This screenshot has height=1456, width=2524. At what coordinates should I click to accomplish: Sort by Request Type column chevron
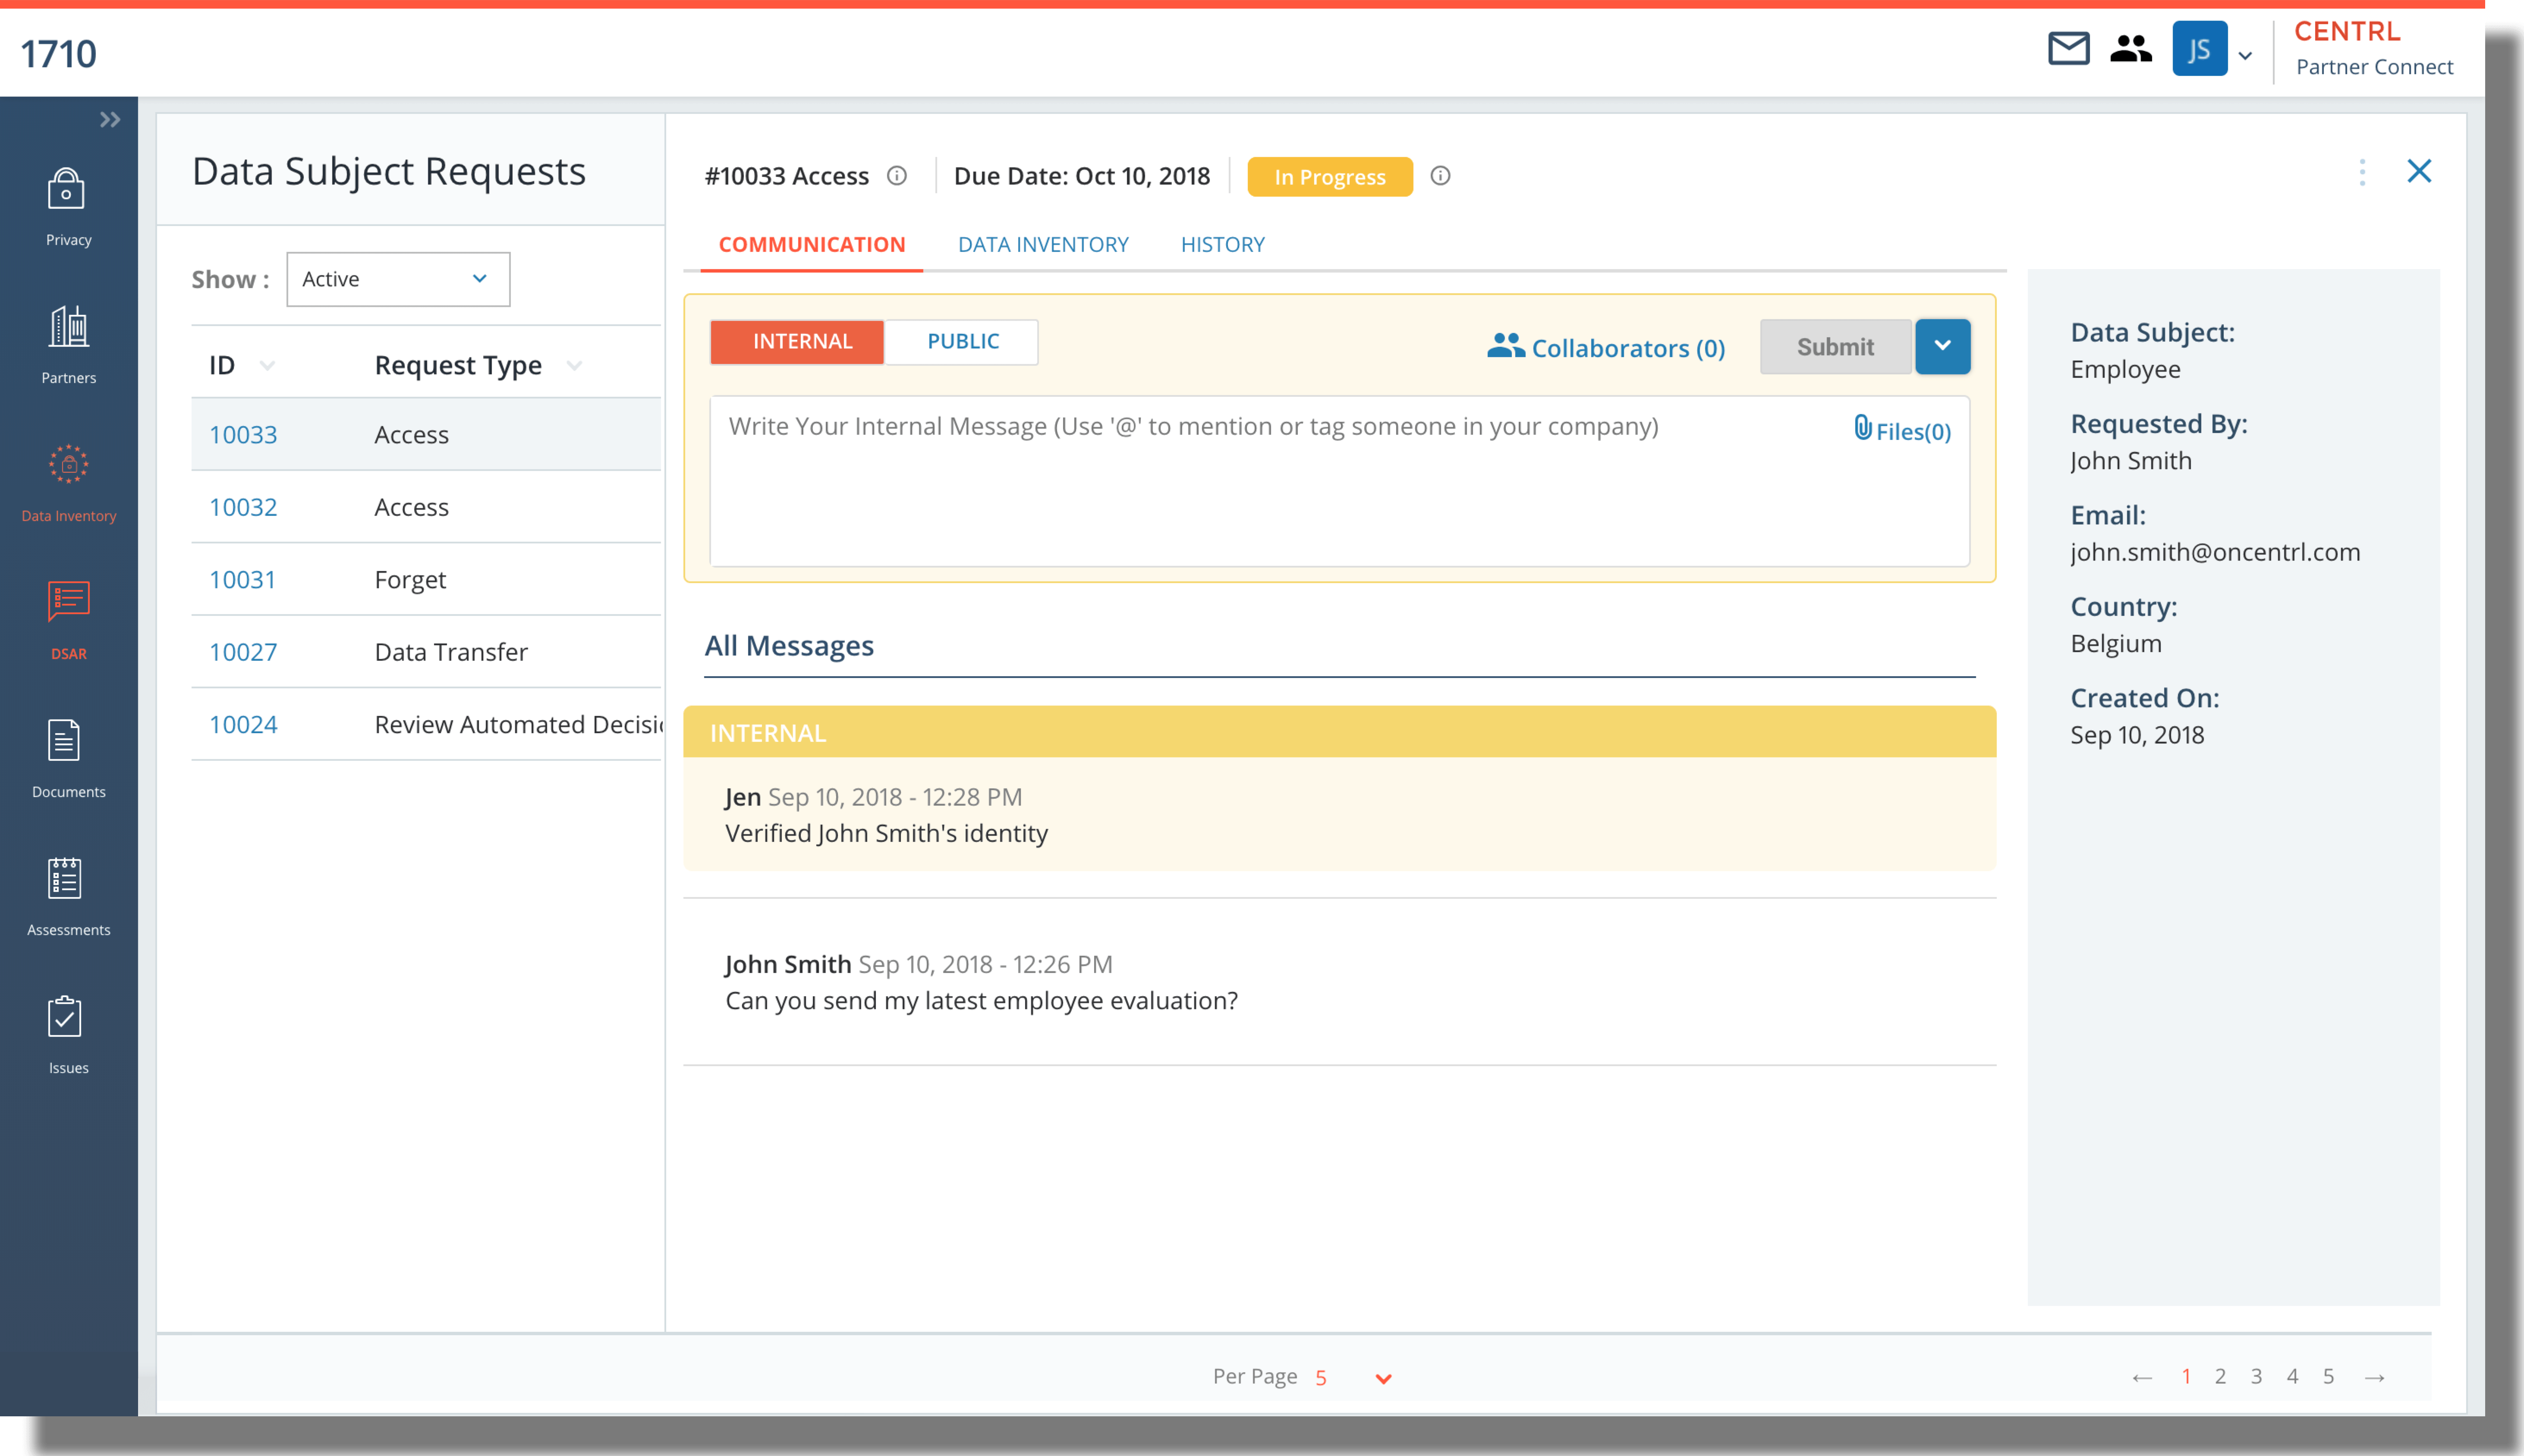click(574, 366)
